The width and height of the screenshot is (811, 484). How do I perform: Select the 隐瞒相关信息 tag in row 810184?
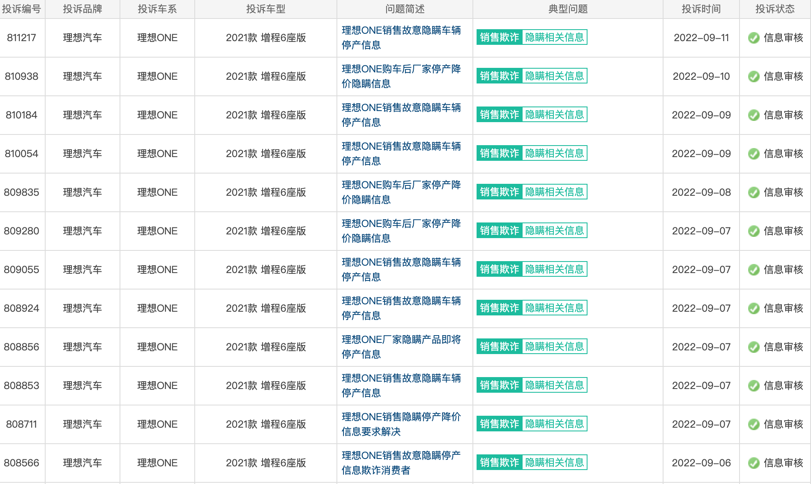(555, 115)
